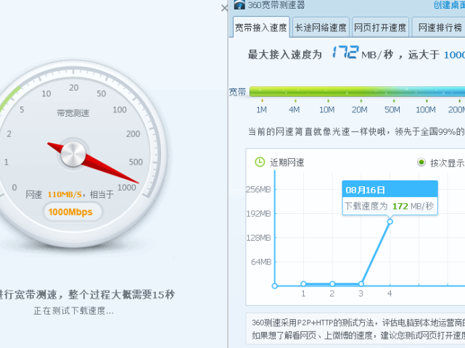Open the 网速排行榜 tab

click(437, 28)
